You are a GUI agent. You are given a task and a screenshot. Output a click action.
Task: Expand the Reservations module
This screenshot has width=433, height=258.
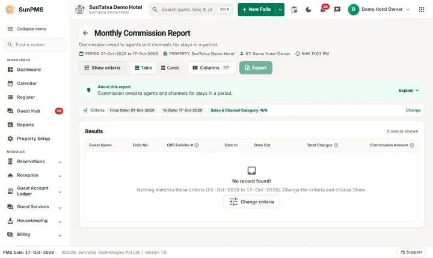tap(35, 161)
